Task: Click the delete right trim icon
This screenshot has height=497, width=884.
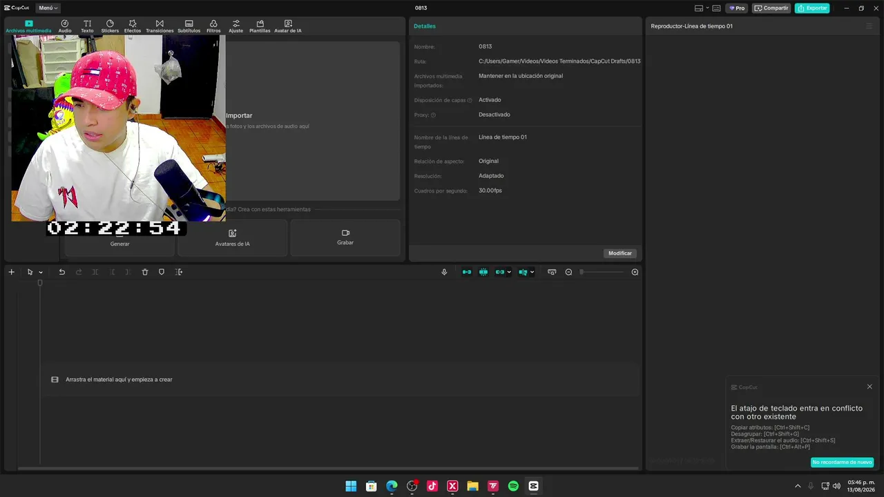Action: click(x=128, y=272)
